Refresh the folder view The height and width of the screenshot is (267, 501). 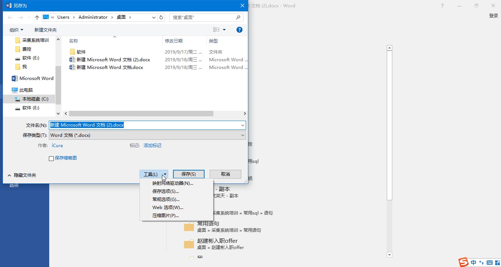[x=161, y=17]
